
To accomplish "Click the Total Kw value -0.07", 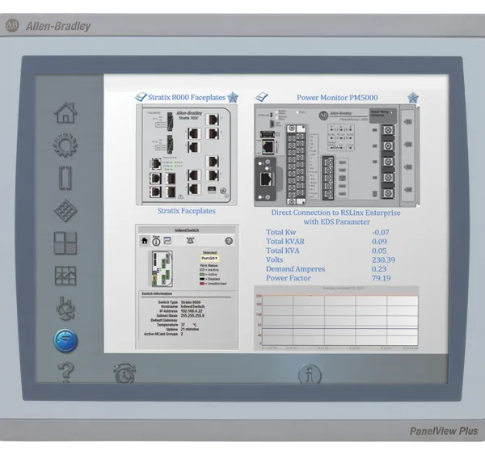I will (381, 232).
